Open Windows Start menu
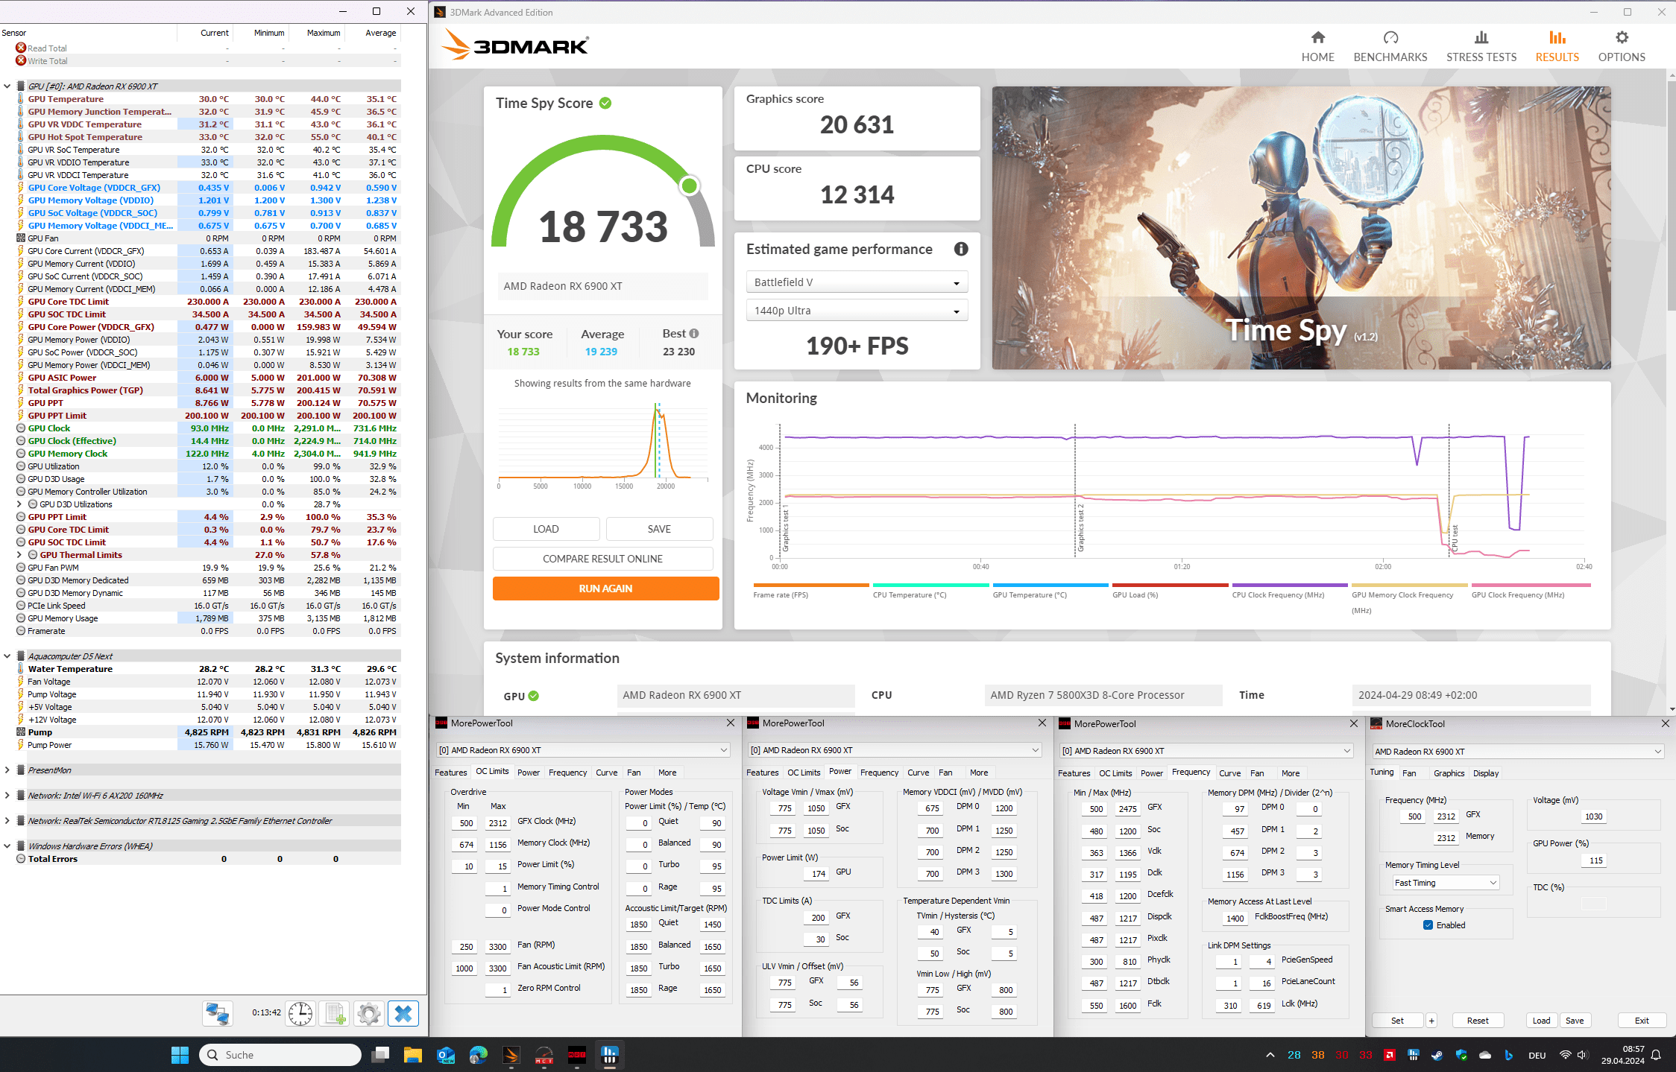This screenshot has width=1676, height=1072. tap(180, 1055)
